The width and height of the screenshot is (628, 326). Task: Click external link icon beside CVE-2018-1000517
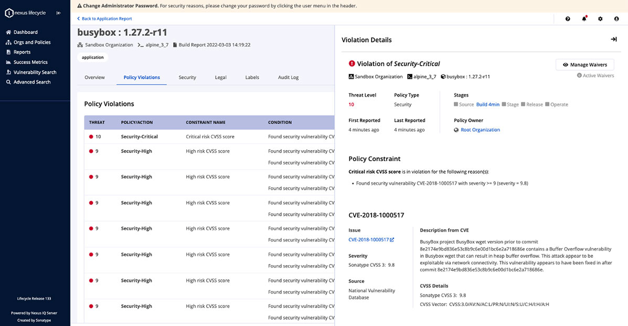click(392, 240)
